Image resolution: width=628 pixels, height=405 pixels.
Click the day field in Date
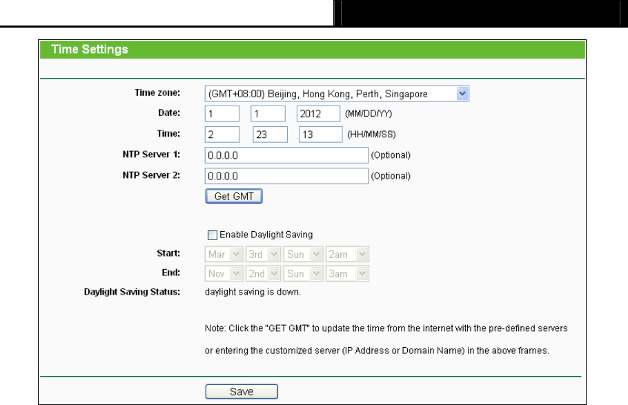pos(268,114)
